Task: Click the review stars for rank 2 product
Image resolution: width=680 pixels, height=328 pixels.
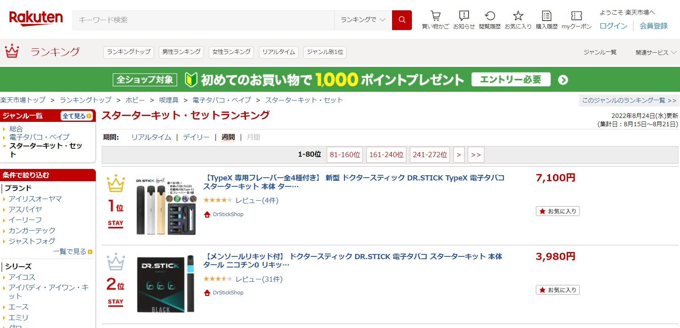Action: pyautogui.click(x=217, y=279)
